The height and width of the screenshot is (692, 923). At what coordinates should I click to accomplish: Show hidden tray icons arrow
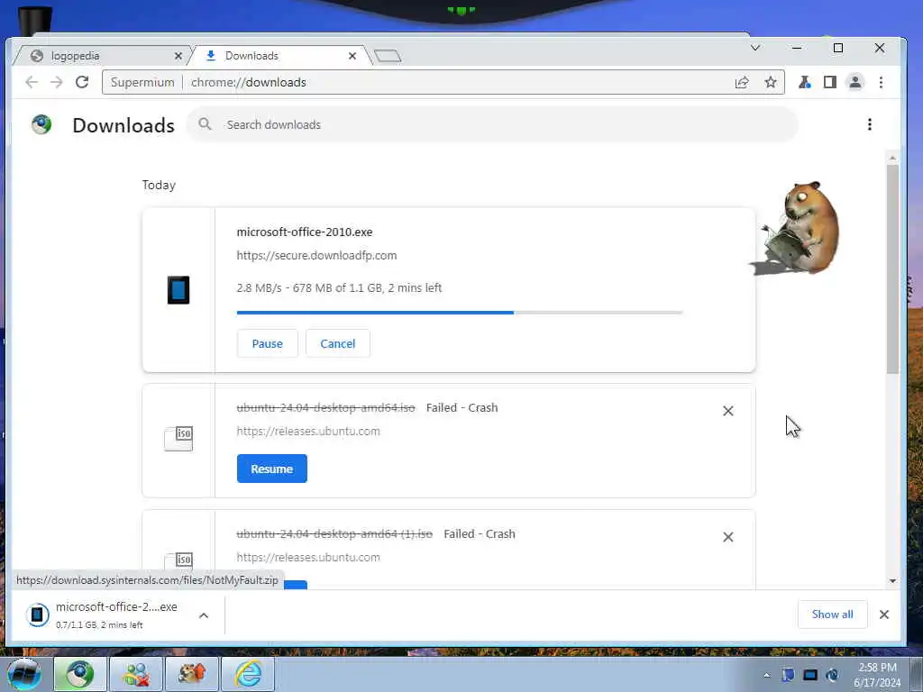tap(766, 675)
